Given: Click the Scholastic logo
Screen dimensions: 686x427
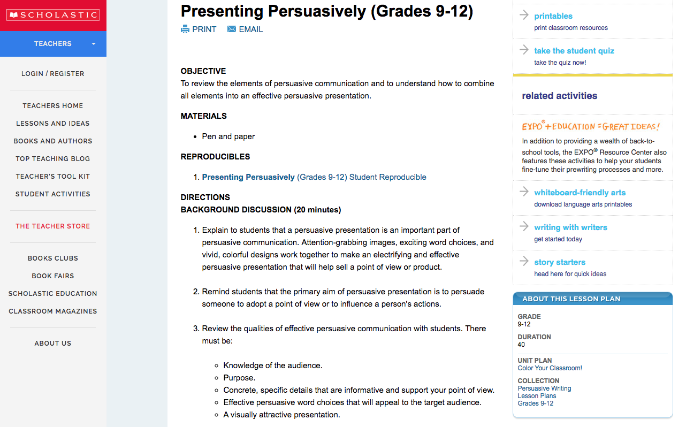Looking at the screenshot, I should click(53, 14).
